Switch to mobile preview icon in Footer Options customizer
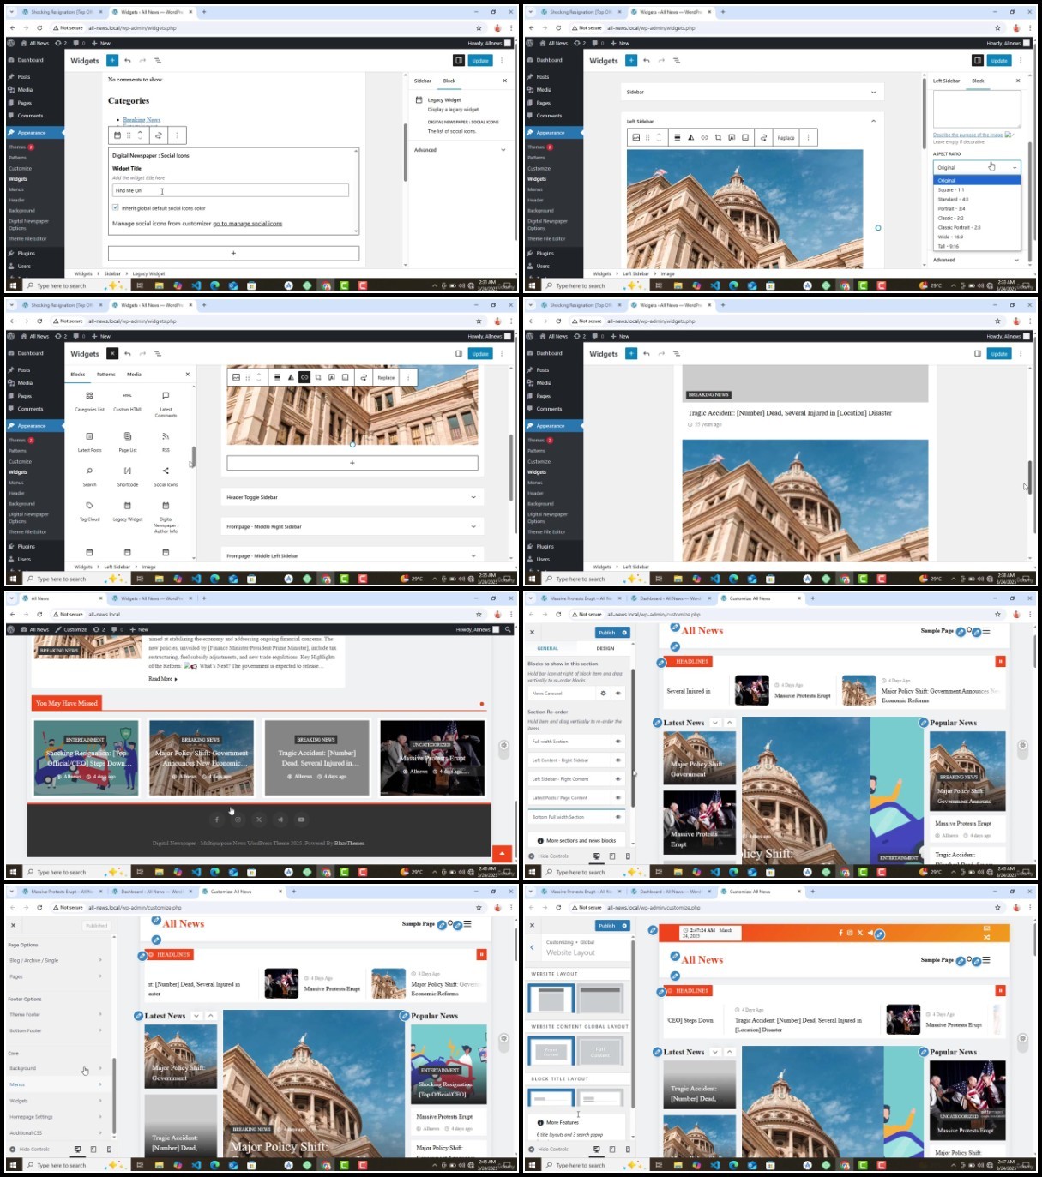The height and width of the screenshot is (1177, 1042). [109, 1150]
